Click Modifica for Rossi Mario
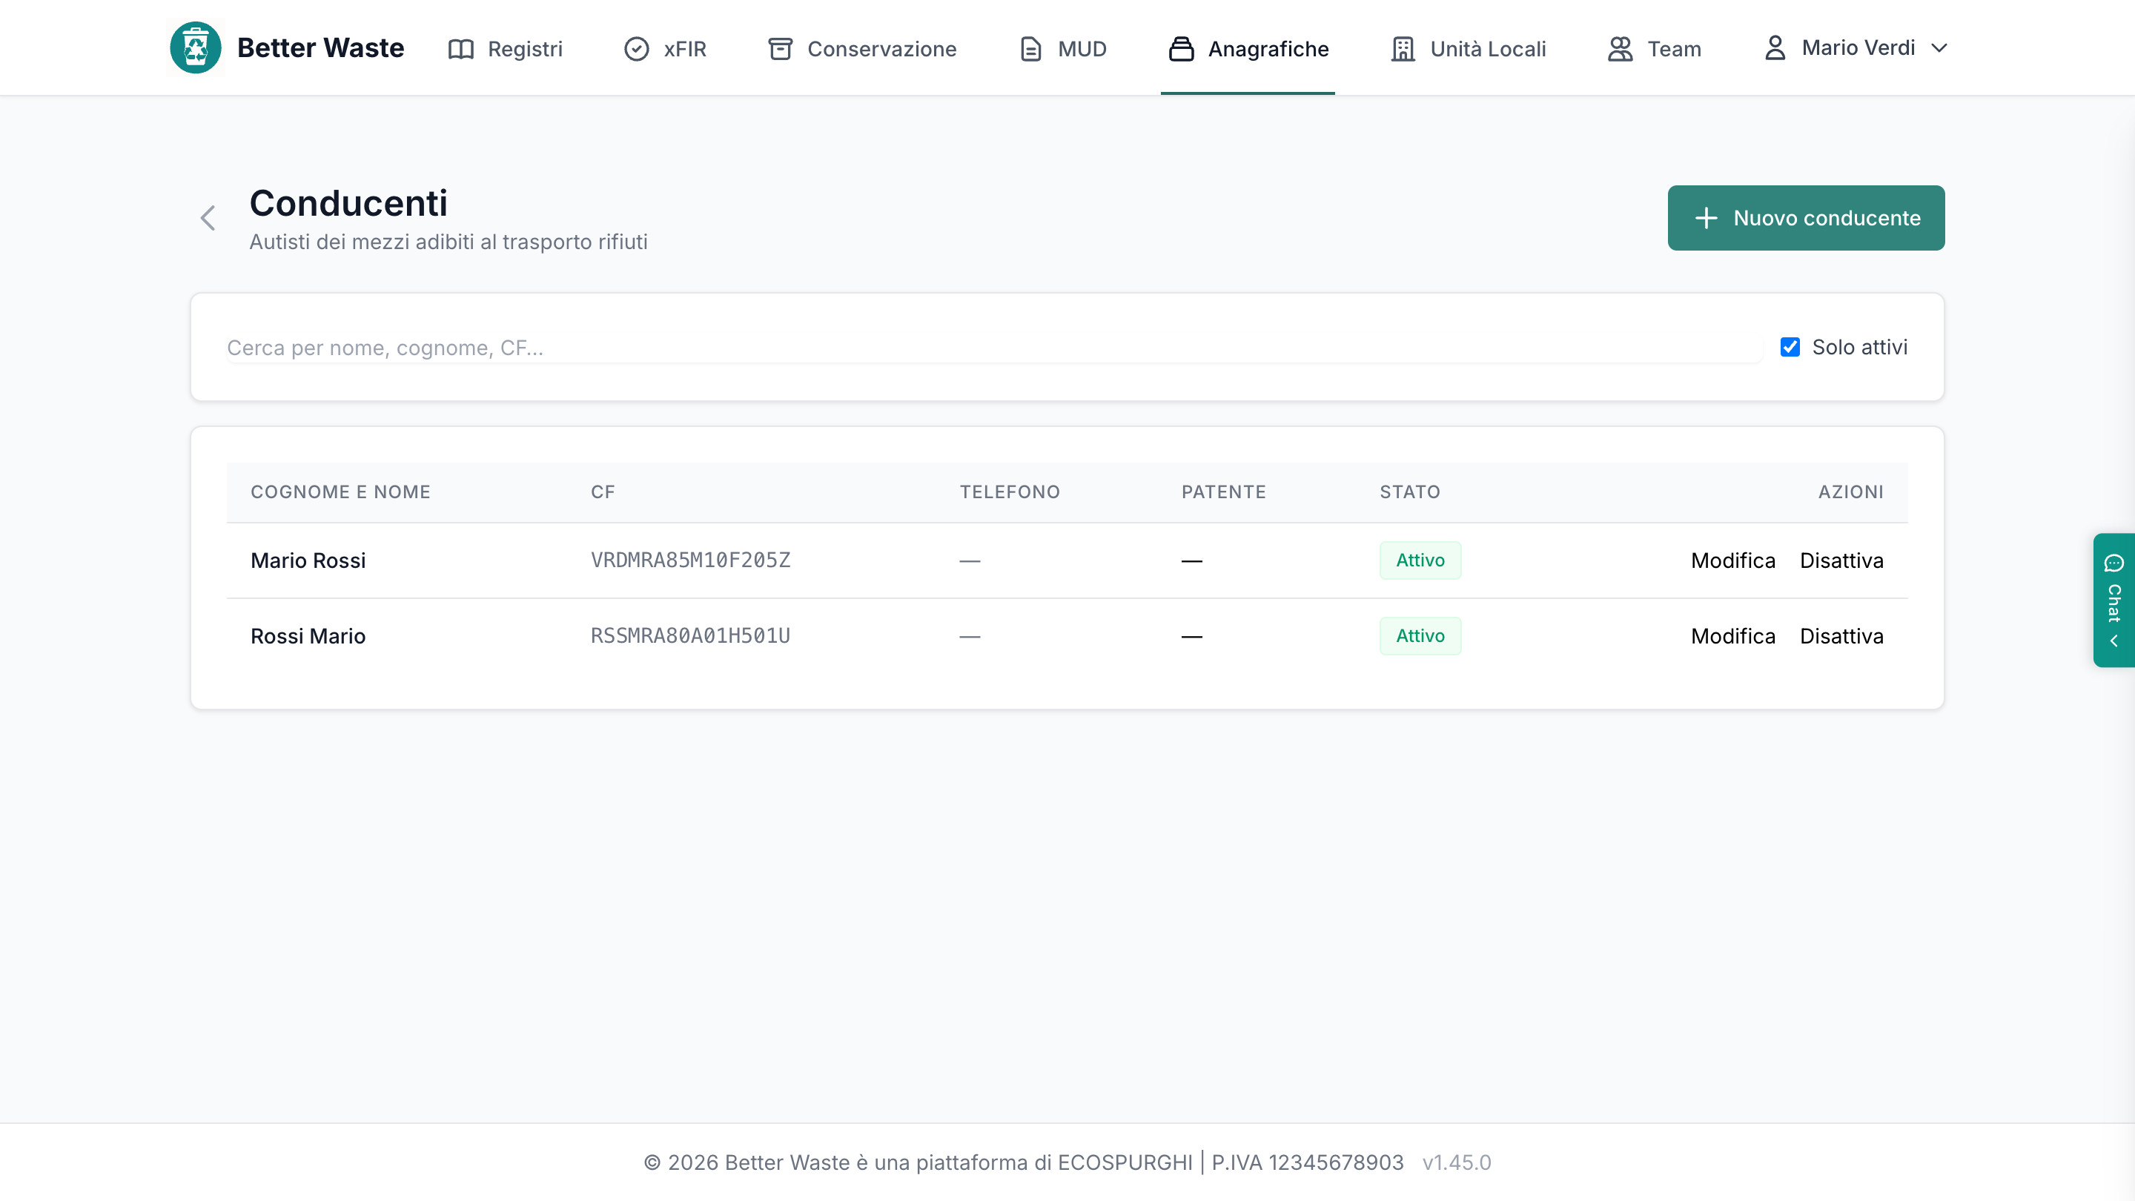 (x=1733, y=636)
